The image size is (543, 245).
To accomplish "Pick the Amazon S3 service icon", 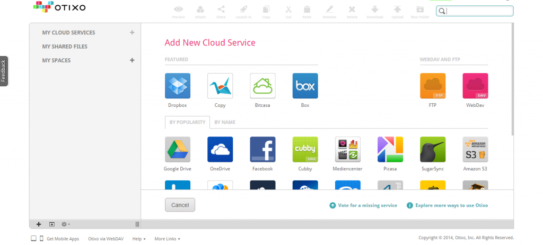I will 475,149.
